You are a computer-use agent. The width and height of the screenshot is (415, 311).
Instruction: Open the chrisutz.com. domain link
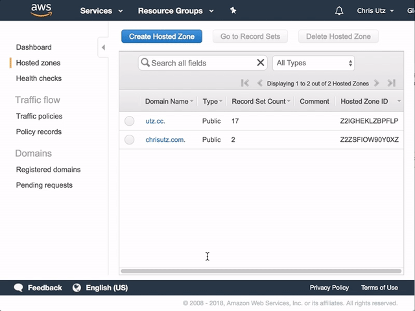(x=165, y=140)
